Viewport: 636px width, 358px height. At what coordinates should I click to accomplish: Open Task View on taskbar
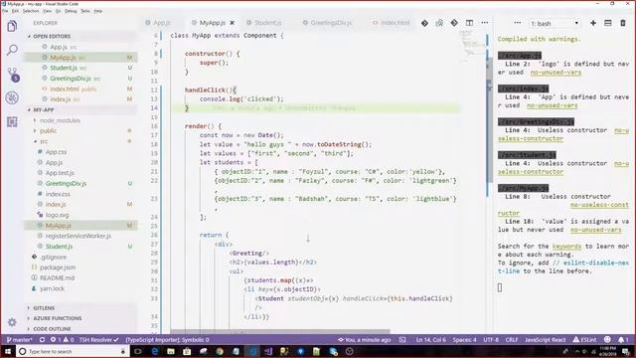pos(137,351)
